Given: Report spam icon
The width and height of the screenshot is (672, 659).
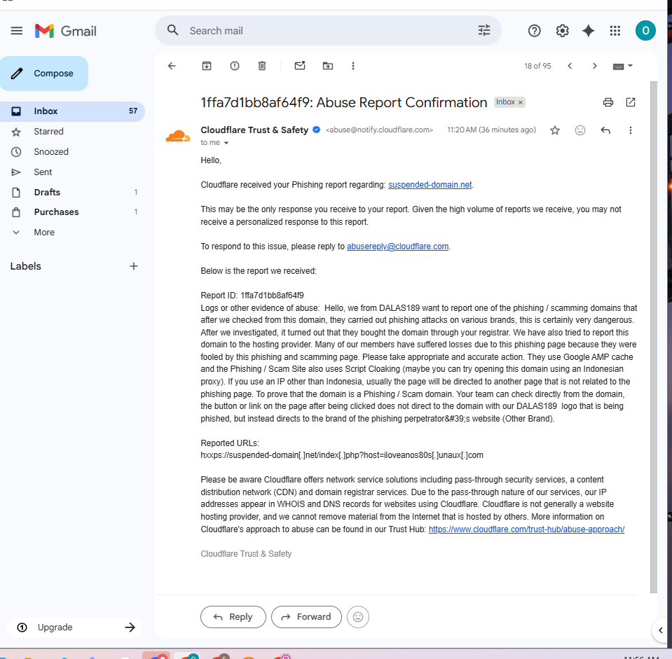Looking at the screenshot, I should coord(235,66).
